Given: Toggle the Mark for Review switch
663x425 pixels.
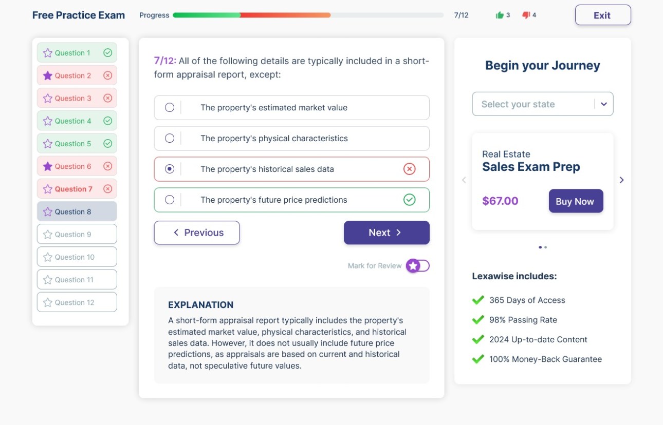Looking at the screenshot, I should coord(418,266).
